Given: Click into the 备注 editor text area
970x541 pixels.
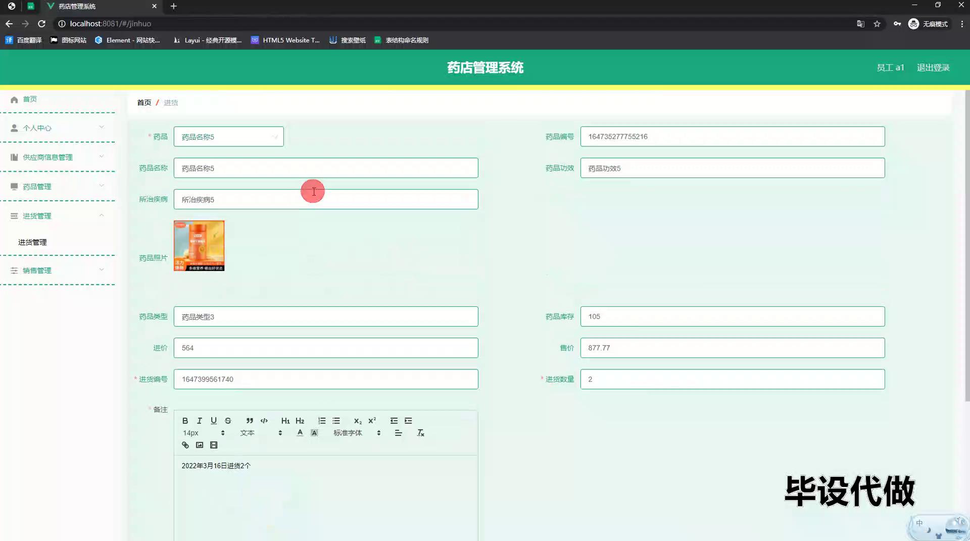Looking at the screenshot, I should click(326, 498).
